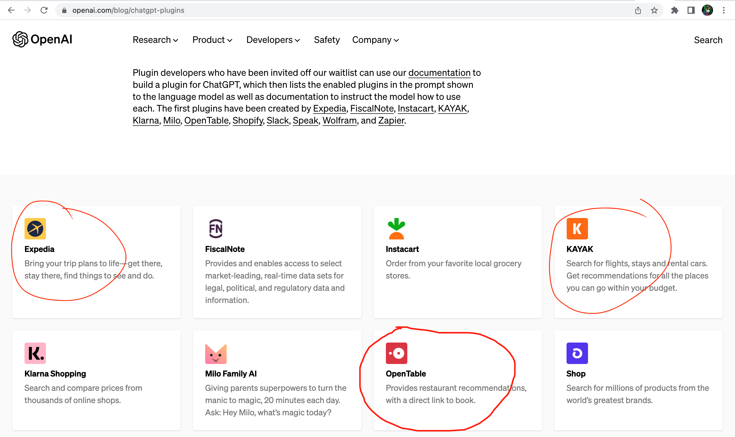The height and width of the screenshot is (437, 735).
Task: Click the OpenTable red icon
Action: (397, 353)
